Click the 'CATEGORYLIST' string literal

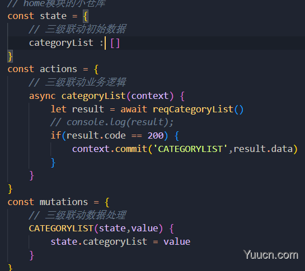pos(190,149)
